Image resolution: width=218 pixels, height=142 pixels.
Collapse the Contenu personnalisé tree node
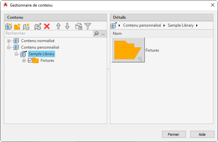tap(9, 47)
